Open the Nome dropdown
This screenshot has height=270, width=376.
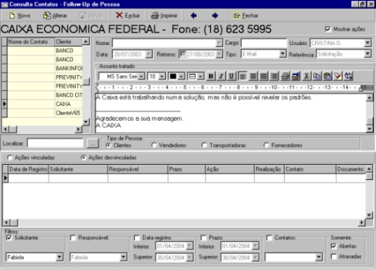(x=218, y=43)
